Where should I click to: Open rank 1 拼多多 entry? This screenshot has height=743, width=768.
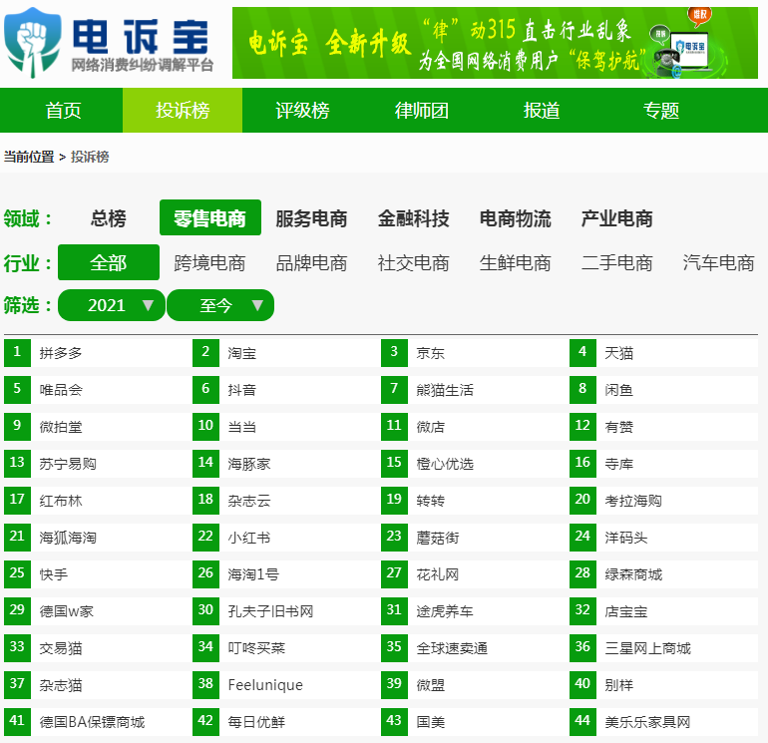click(x=98, y=353)
